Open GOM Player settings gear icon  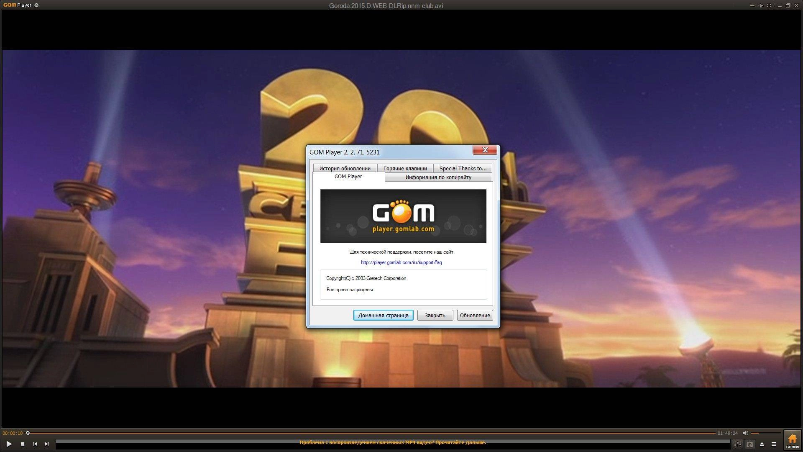click(x=36, y=5)
